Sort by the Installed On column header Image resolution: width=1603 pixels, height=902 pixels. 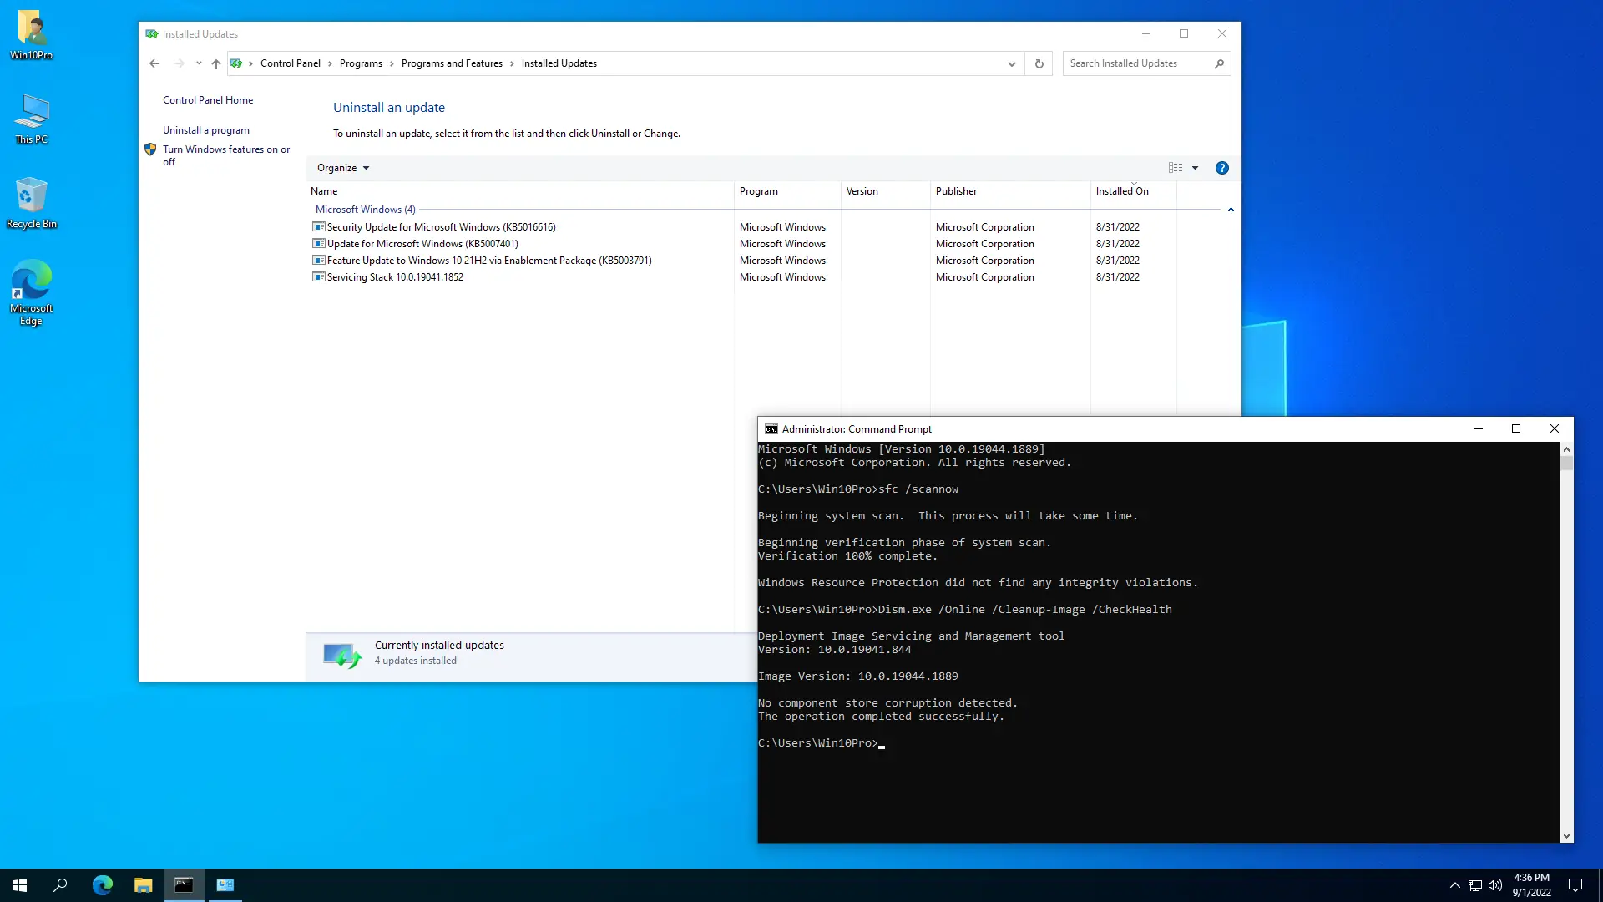coord(1121,191)
